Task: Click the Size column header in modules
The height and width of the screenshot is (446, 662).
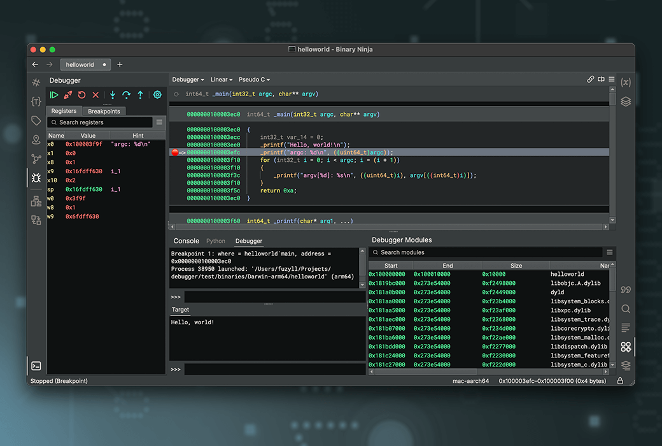Action: [x=516, y=266]
